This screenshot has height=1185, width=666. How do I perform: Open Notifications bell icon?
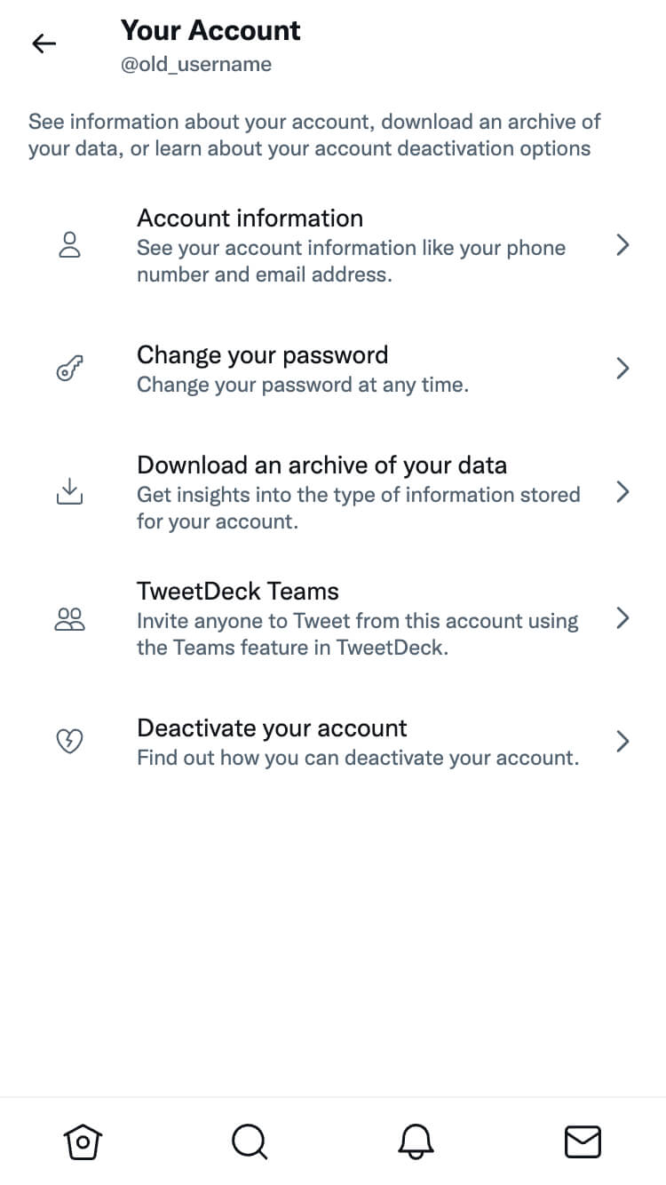coord(416,1141)
